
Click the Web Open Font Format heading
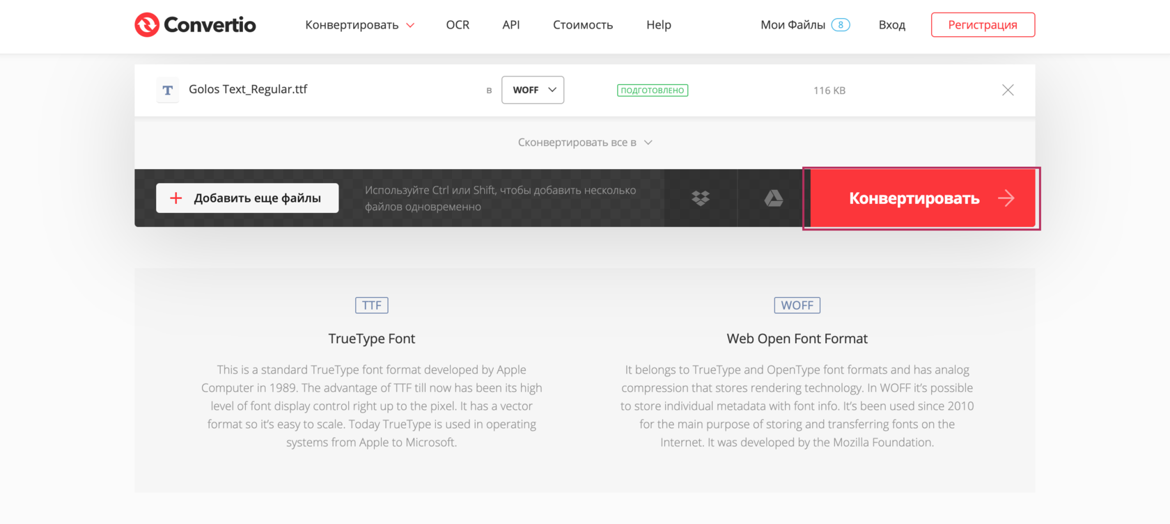tap(797, 339)
